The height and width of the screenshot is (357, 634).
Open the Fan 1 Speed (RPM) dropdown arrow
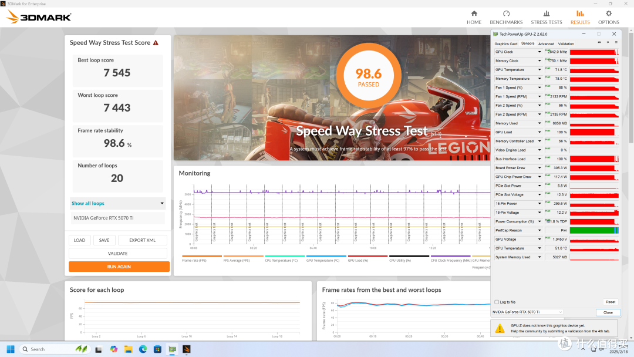(539, 97)
